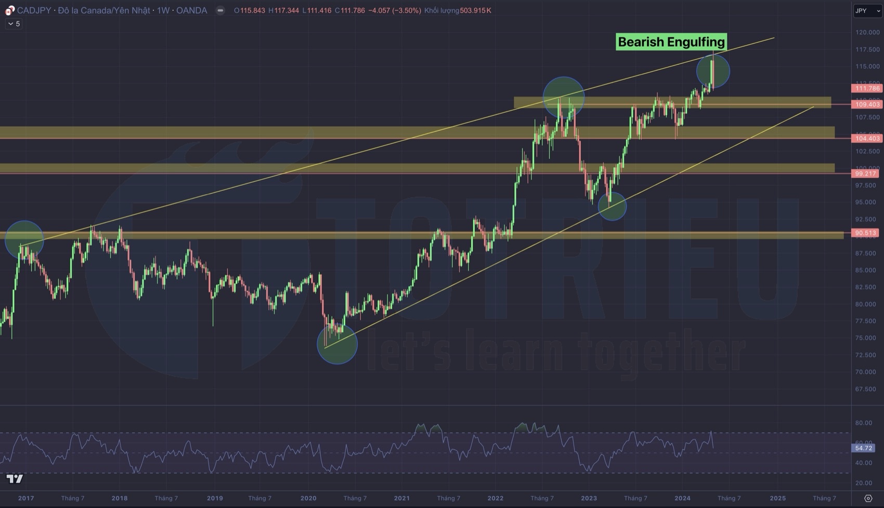The width and height of the screenshot is (884, 508).
Task: Click the 2025 label on time axis
Action: pos(778,498)
